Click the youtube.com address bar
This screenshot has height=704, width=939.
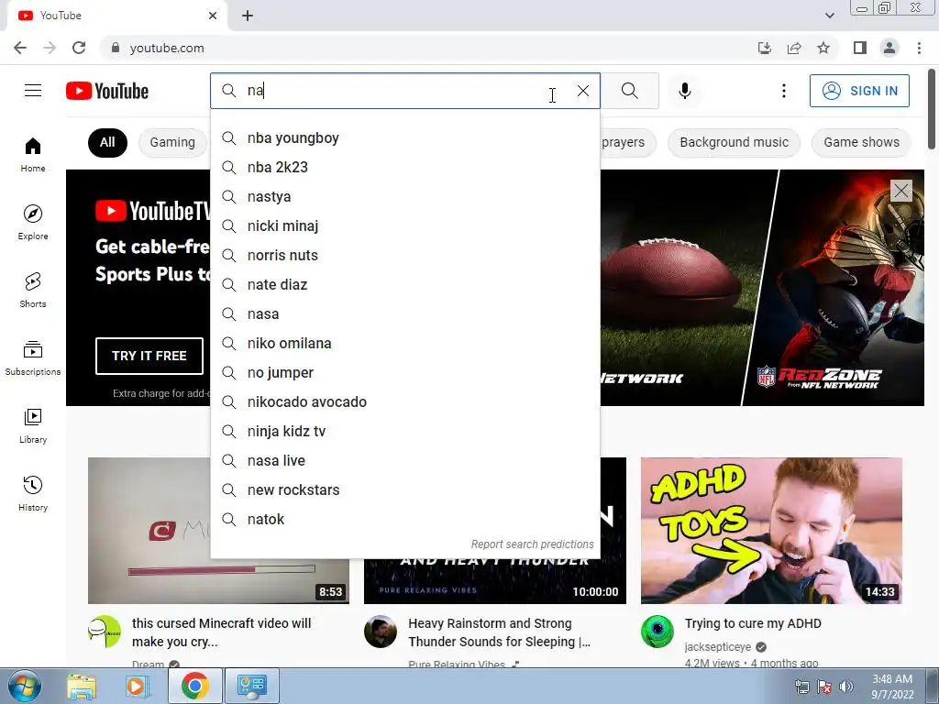pyautogui.click(x=431, y=48)
